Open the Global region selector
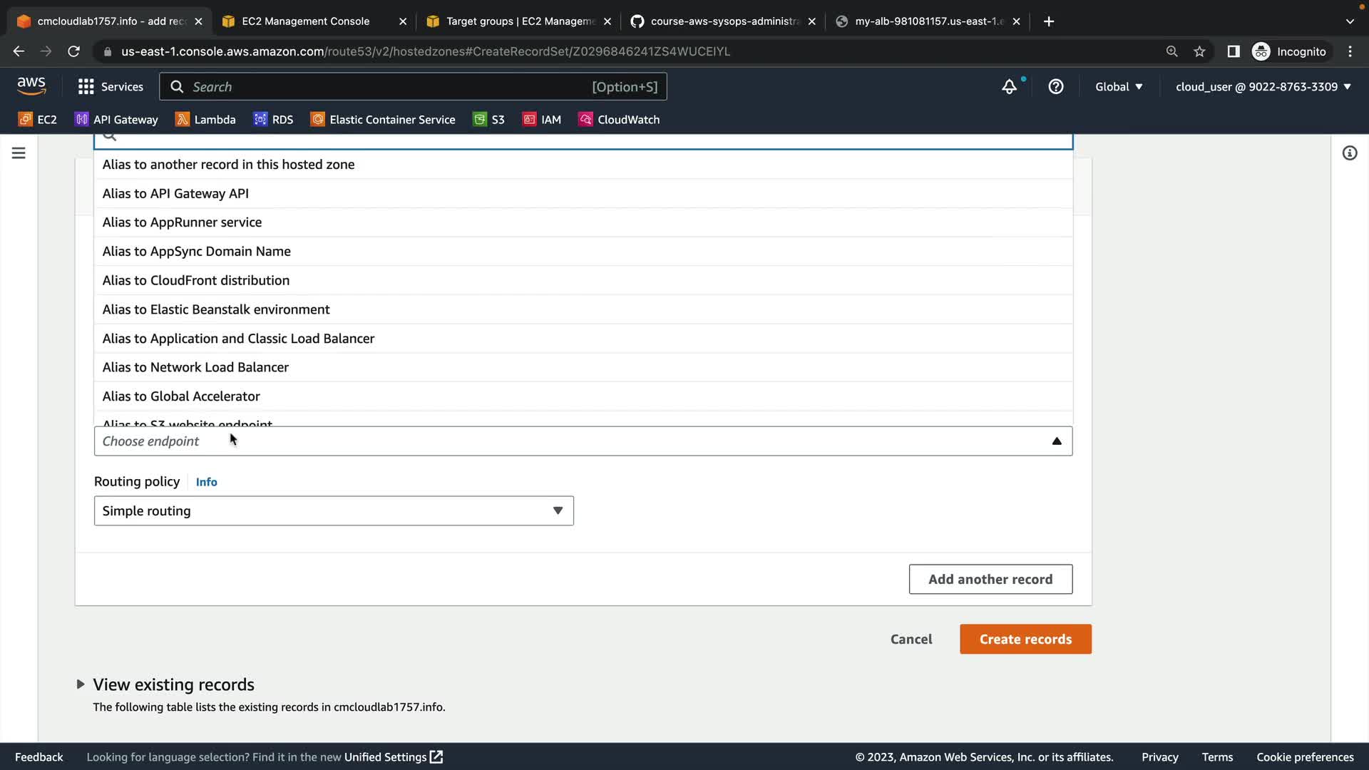 point(1119,87)
